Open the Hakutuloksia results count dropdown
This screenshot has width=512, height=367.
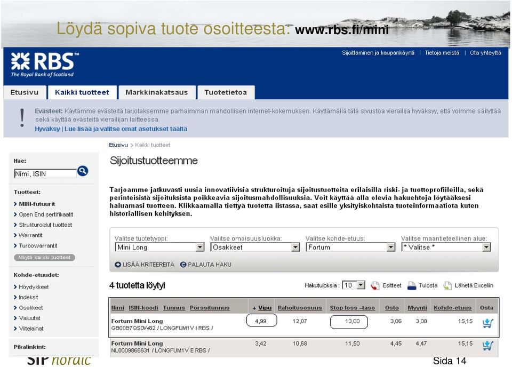click(353, 285)
